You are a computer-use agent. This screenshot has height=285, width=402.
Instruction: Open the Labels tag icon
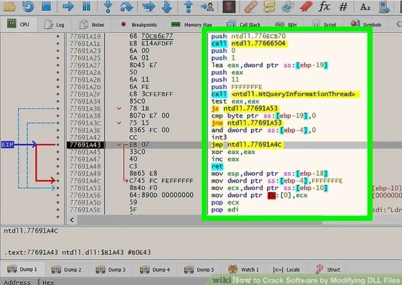click(288, 7)
